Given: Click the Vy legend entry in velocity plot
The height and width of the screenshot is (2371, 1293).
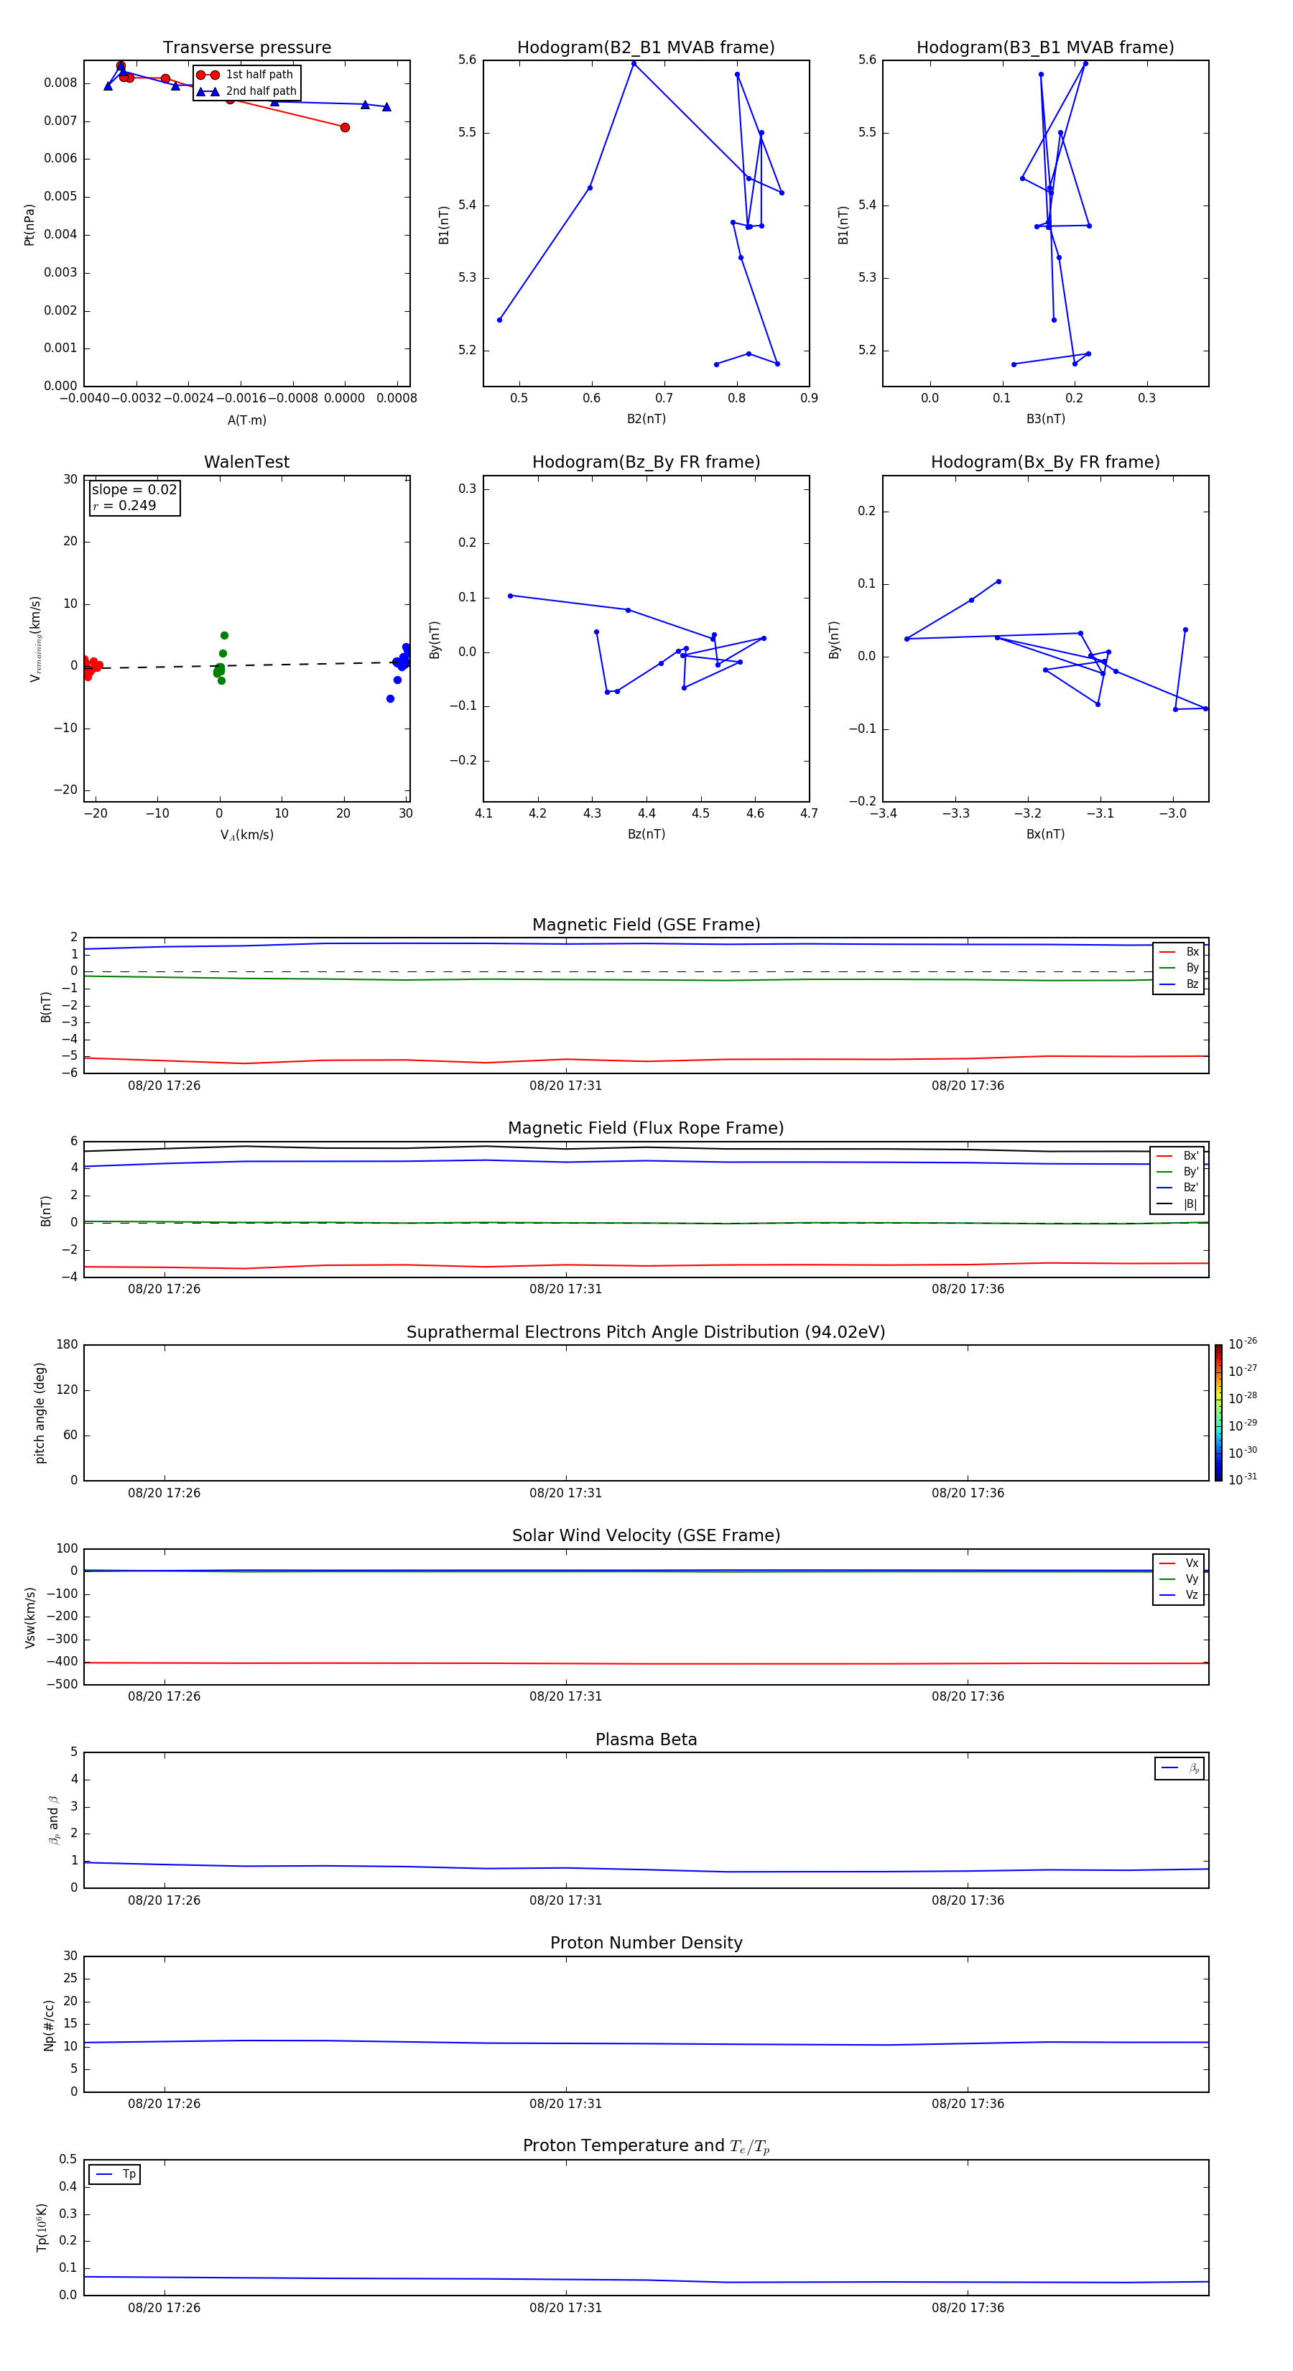Looking at the screenshot, I should click(x=1179, y=1579).
